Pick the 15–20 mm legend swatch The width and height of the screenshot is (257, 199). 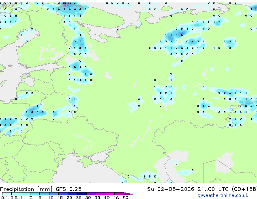[63, 194]
